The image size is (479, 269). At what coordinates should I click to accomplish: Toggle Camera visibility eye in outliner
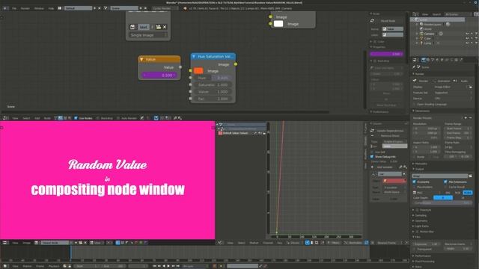pyautogui.click(x=467, y=34)
